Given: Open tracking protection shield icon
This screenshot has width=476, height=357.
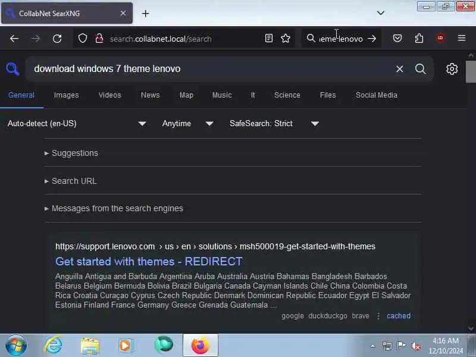Looking at the screenshot, I should 83,39.
